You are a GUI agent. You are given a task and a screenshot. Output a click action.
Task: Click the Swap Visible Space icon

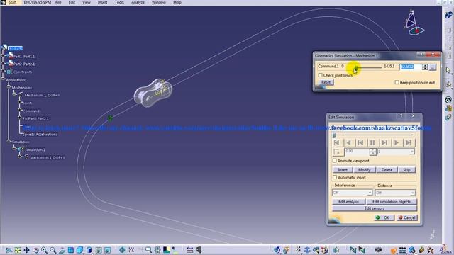(x=107, y=250)
